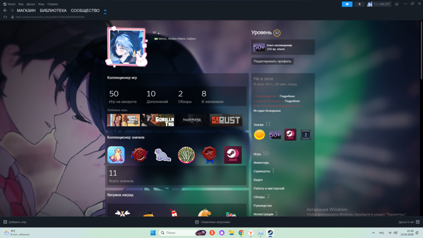Select the RUST favorite game thumbnail
The width and height of the screenshot is (423, 238).
tap(226, 120)
